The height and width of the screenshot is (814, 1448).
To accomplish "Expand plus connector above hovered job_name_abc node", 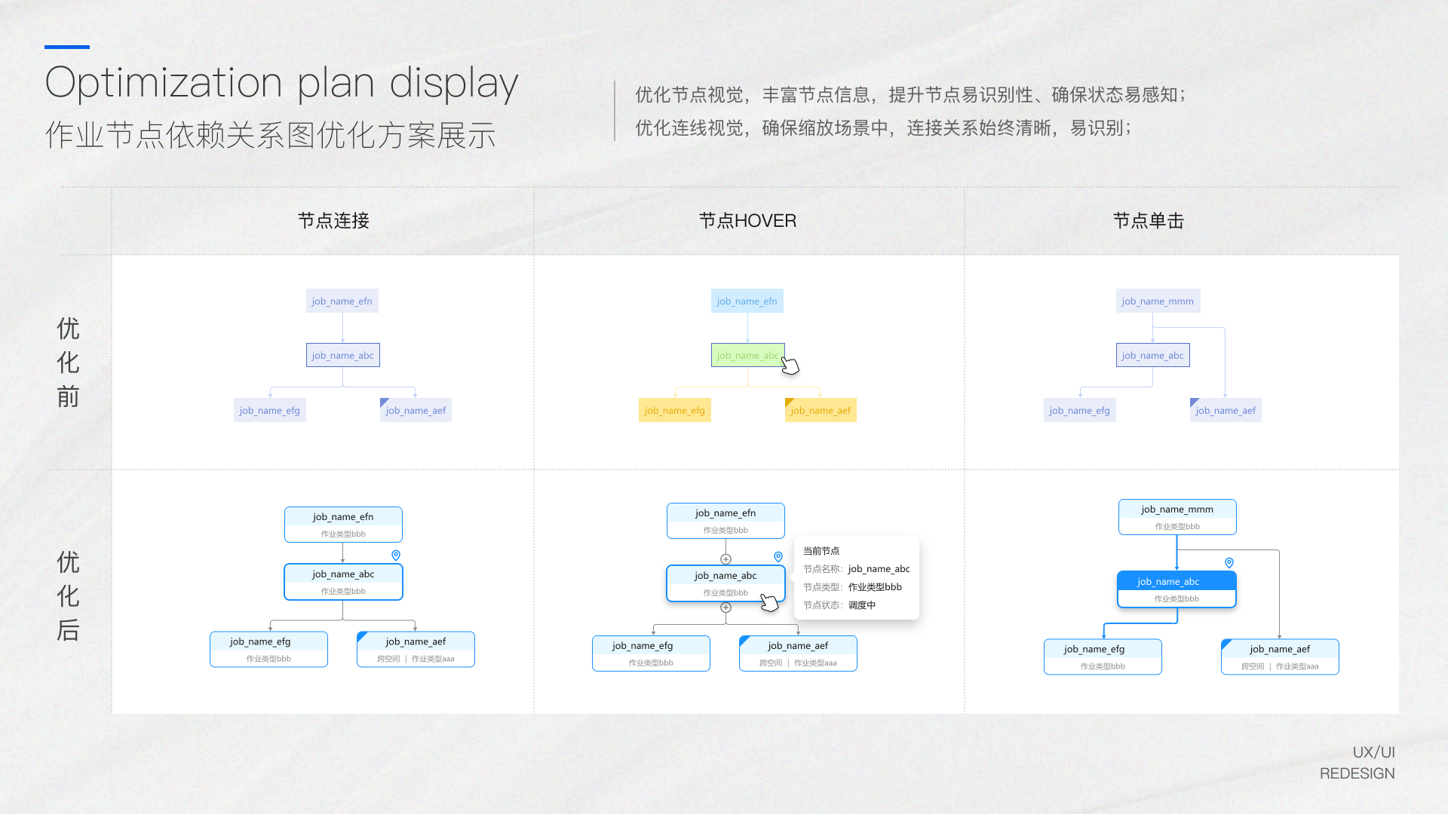I will 726,559.
